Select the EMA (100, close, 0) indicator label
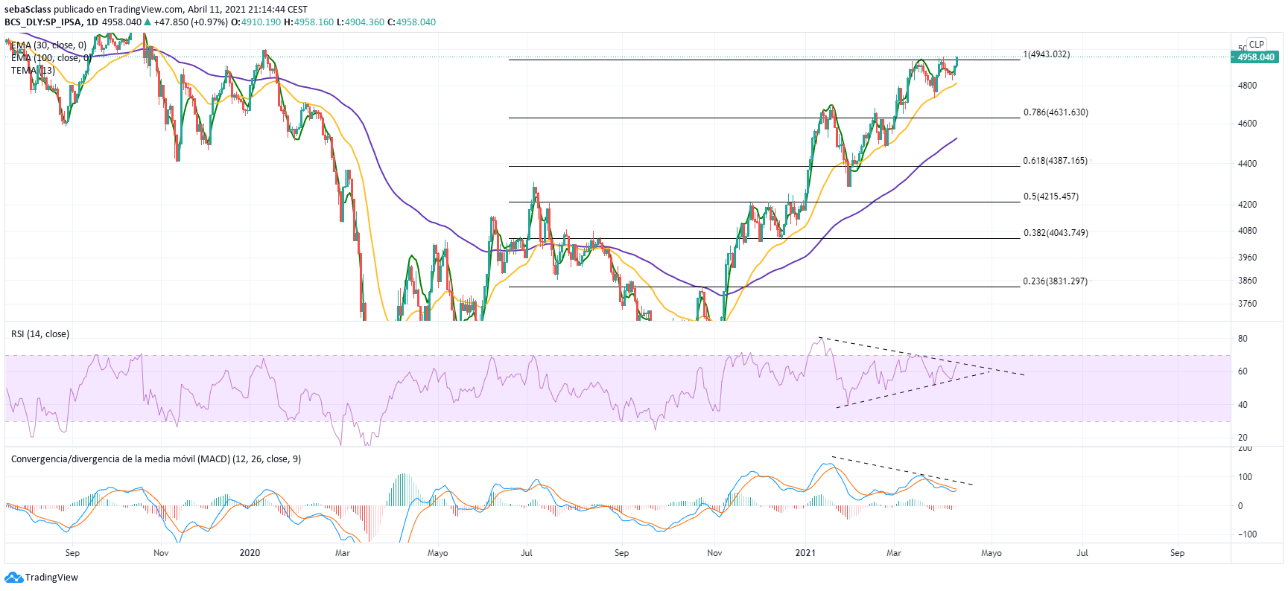The width and height of the screenshot is (1288, 591). pyautogui.click(x=51, y=58)
